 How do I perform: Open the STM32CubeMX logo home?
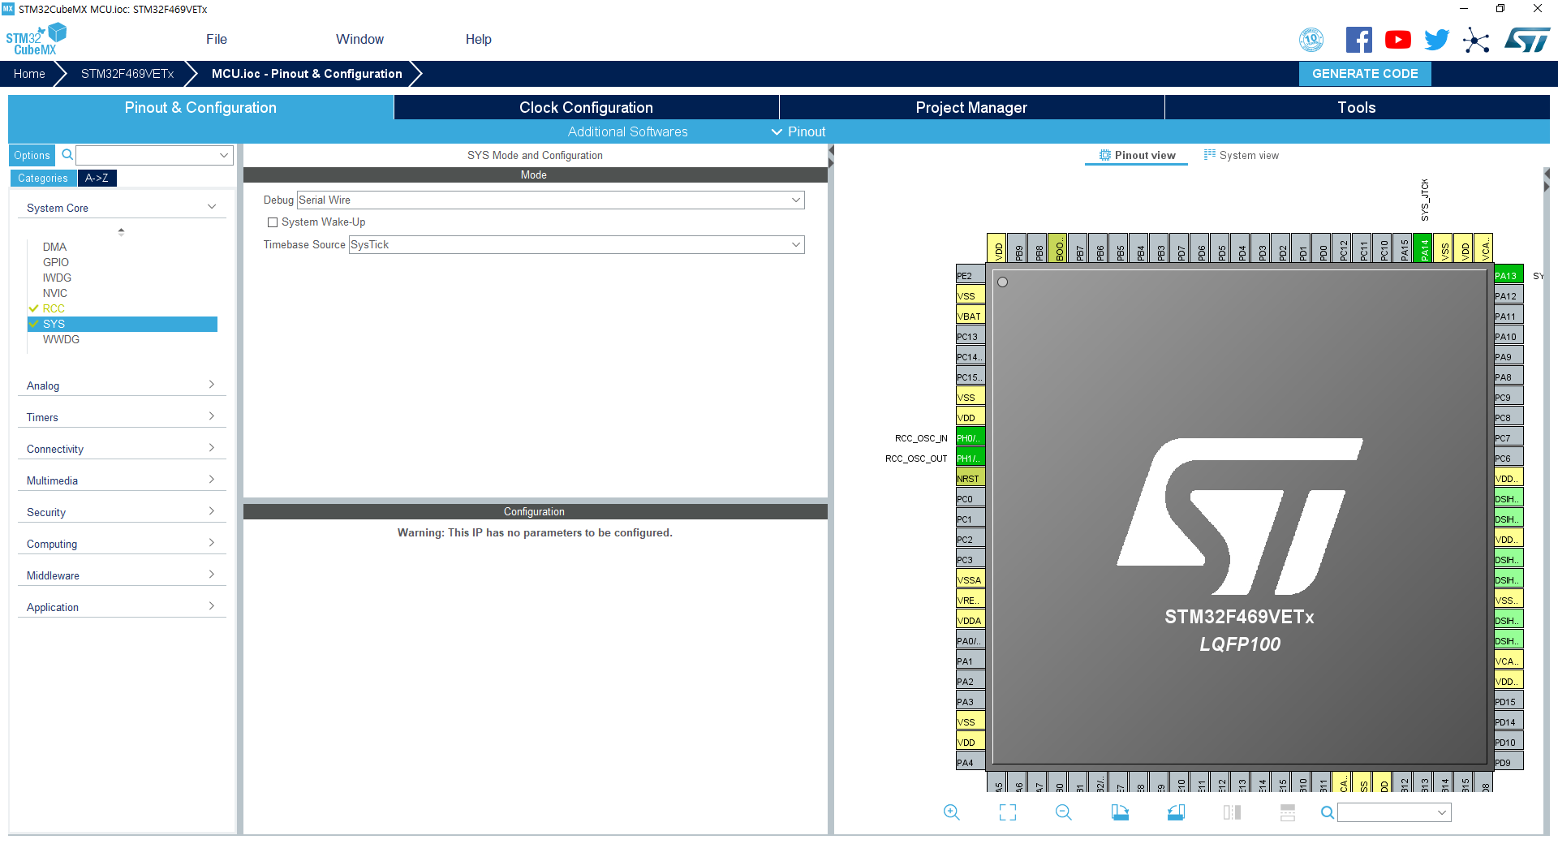(x=36, y=39)
